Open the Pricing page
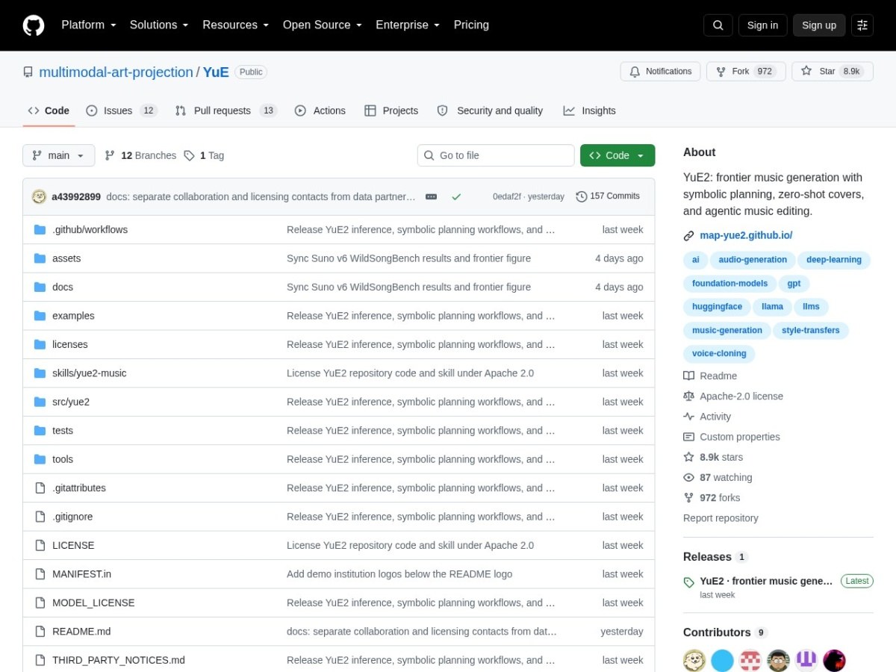The height and width of the screenshot is (672, 896). click(471, 25)
